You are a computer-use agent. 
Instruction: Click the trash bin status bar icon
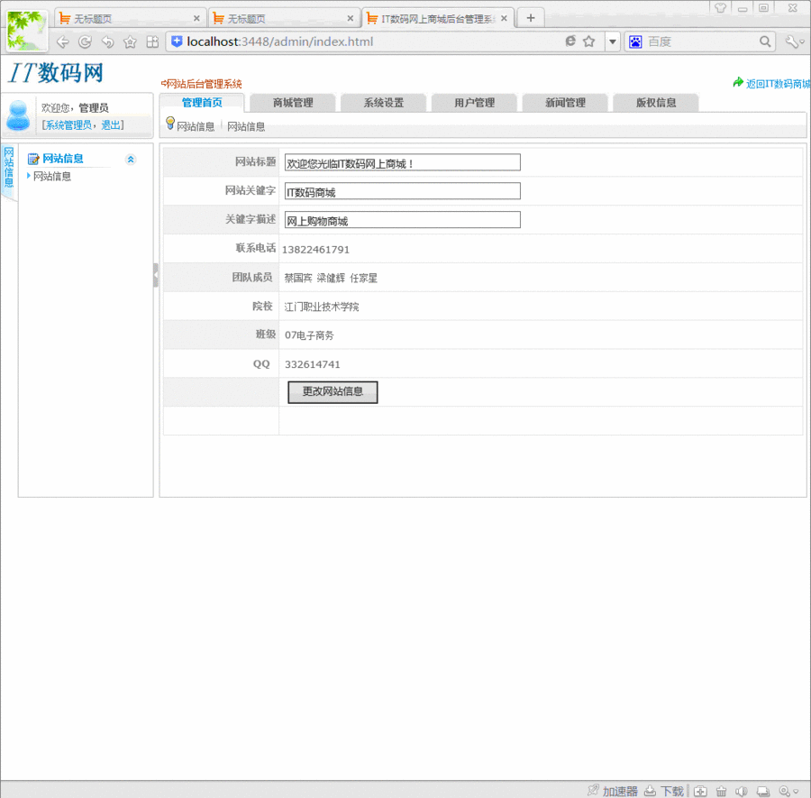(x=721, y=791)
